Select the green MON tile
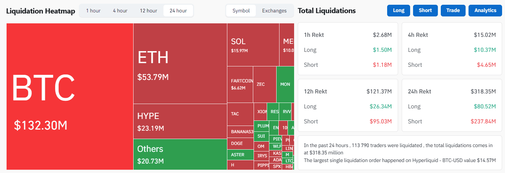 [285, 84]
